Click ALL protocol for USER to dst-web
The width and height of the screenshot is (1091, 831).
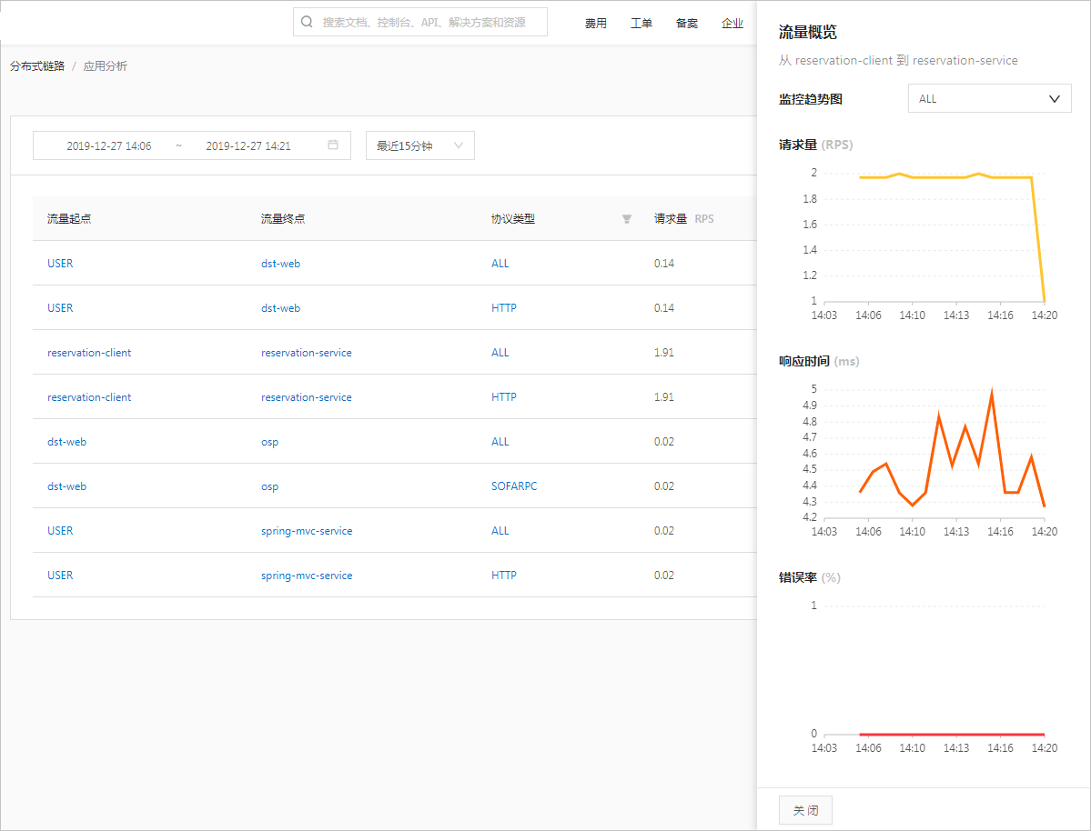pos(500,264)
